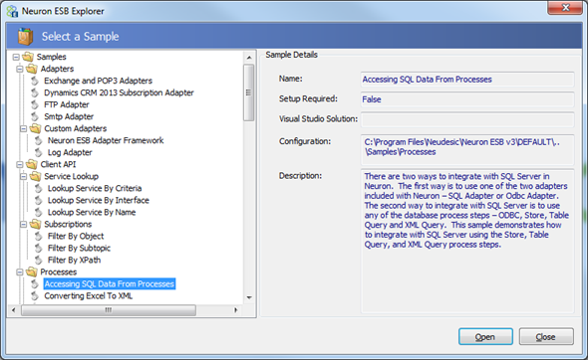The width and height of the screenshot is (588, 360).
Task: Select Lookup Service By Name sample
Action: (x=92, y=213)
